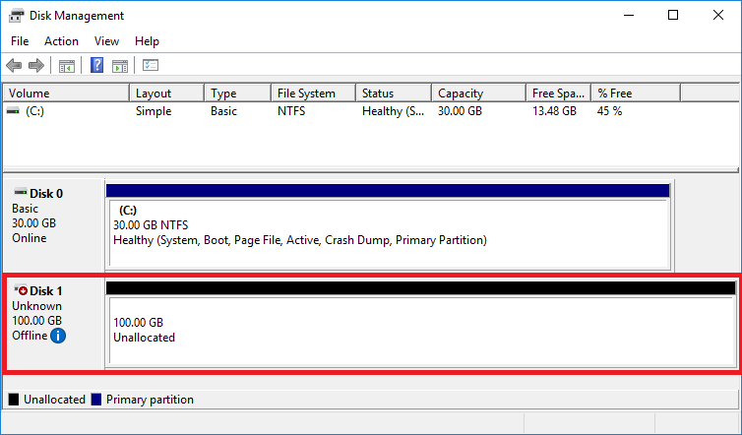Open the Action menu
The width and height of the screenshot is (742, 435).
61,41
